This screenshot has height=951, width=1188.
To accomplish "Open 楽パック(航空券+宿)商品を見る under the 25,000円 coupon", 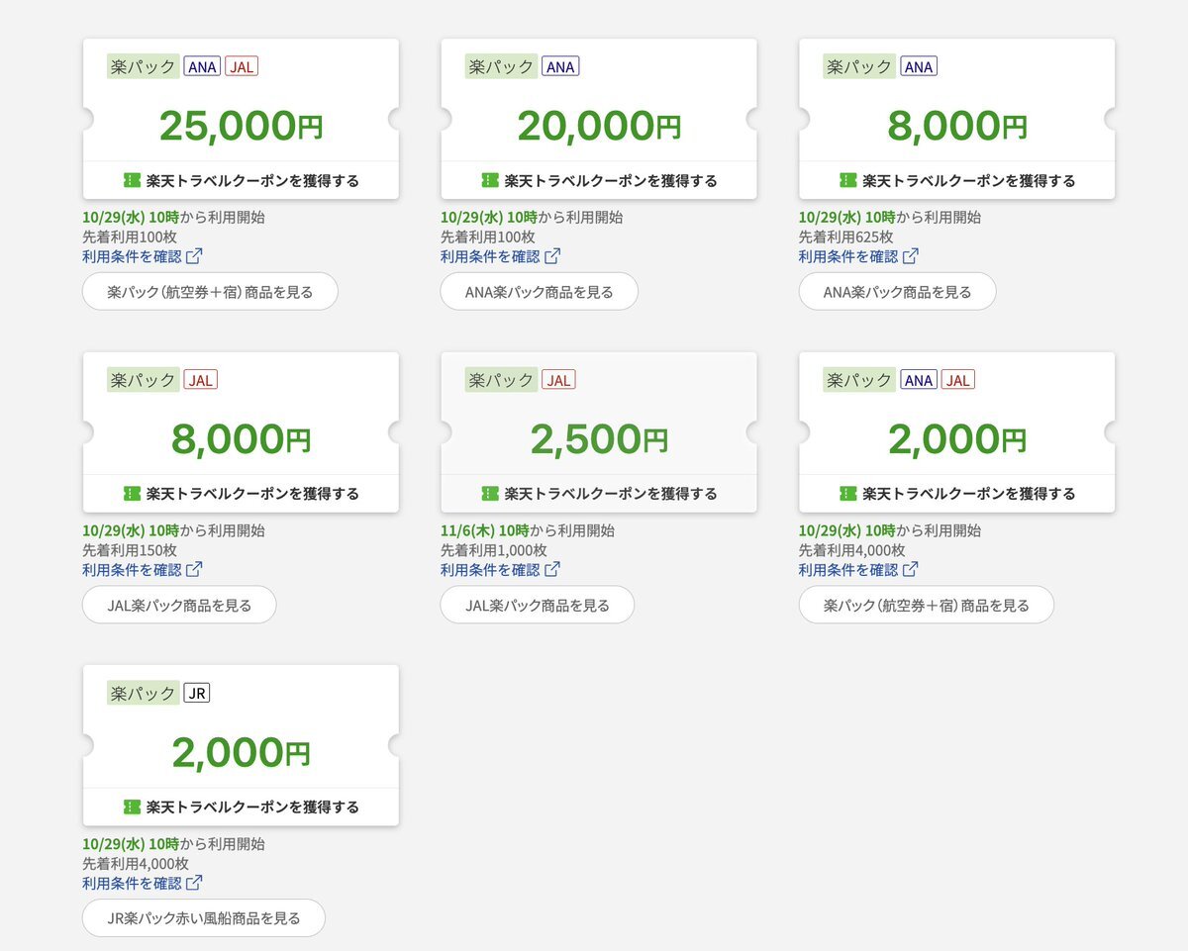I will coord(210,292).
